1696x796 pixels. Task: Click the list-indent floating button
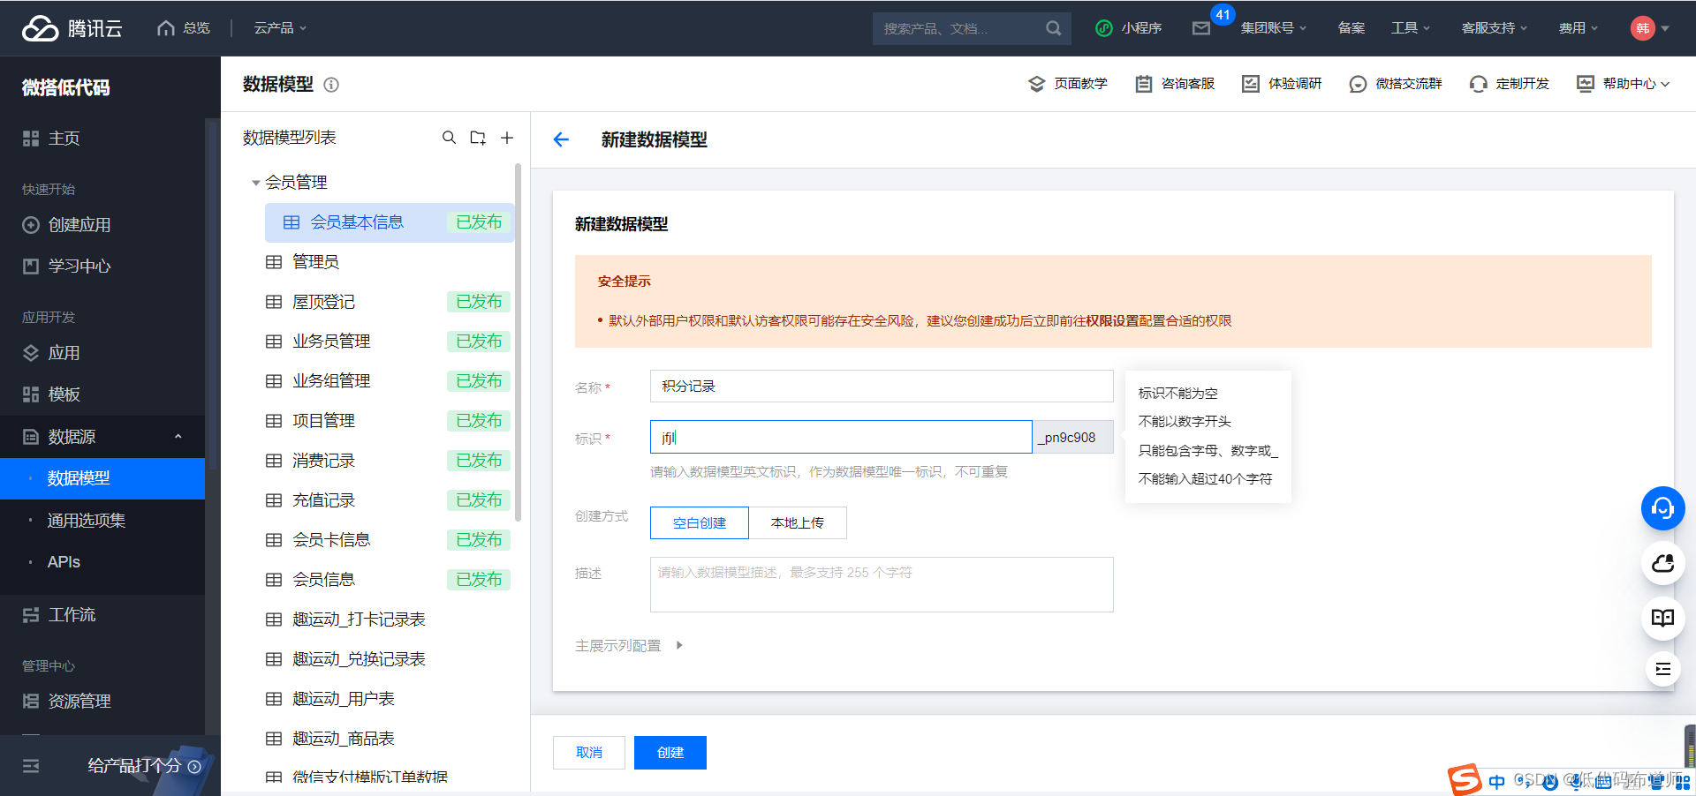coord(1662,669)
